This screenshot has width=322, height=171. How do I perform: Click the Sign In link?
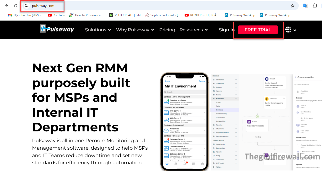click(x=226, y=30)
